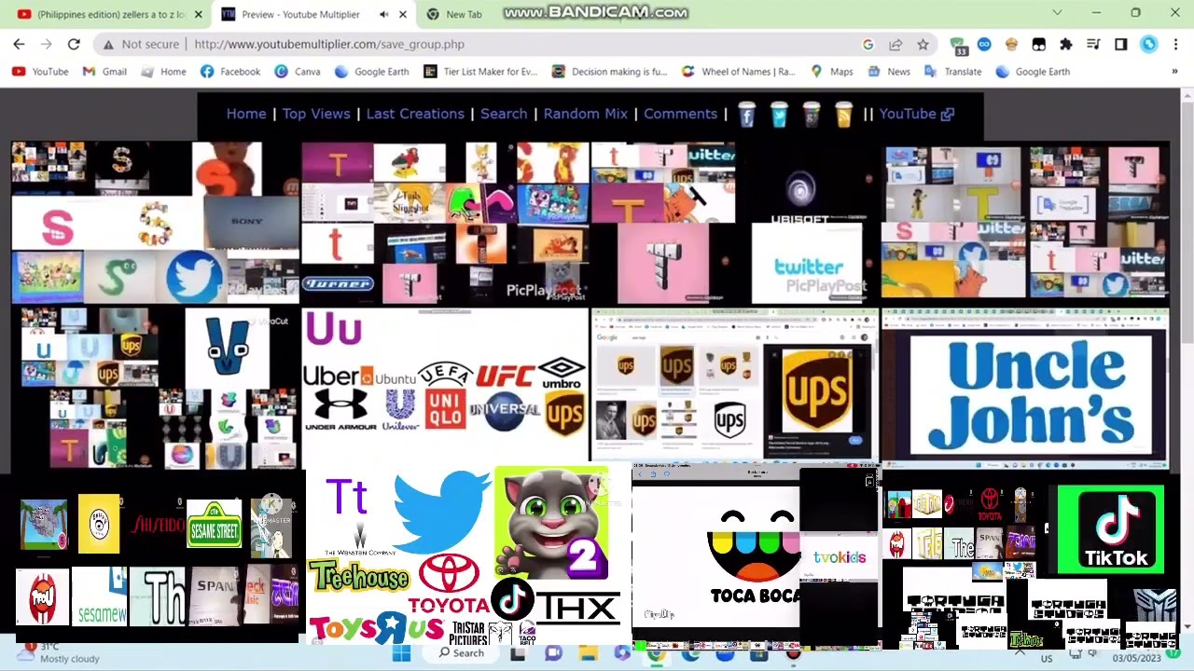
Task: Expand the bookmarks overflow chevron
Action: [1174, 72]
